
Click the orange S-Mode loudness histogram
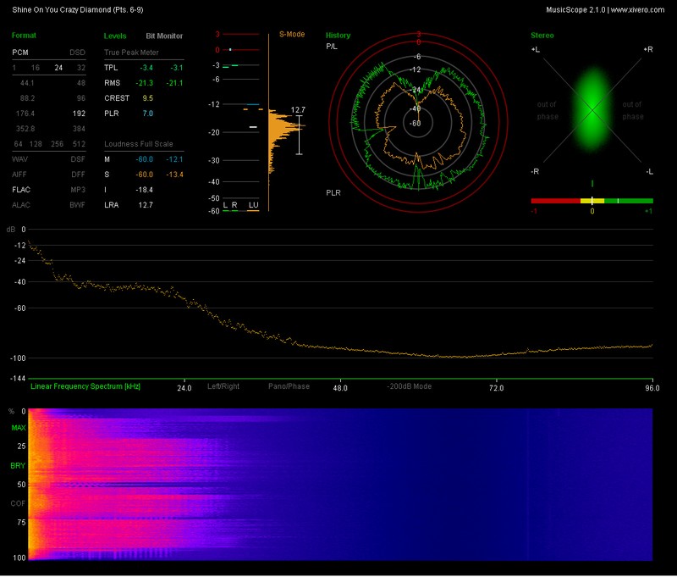pos(278,134)
